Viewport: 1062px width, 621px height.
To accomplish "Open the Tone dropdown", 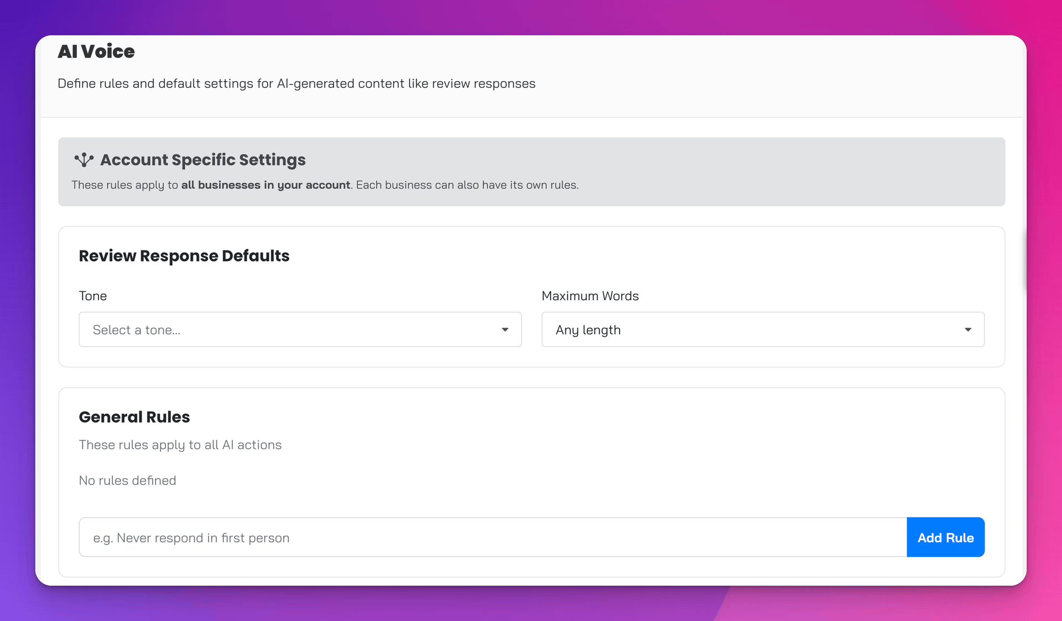I will pos(300,330).
